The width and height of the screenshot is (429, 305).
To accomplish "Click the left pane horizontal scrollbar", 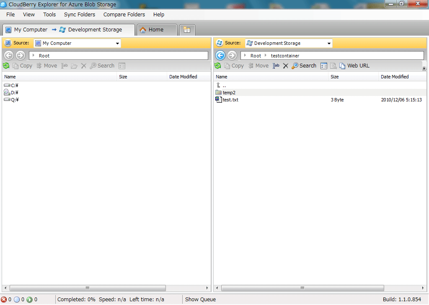I will coord(88,288).
